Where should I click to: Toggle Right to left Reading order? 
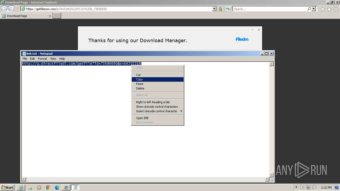(x=158, y=102)
